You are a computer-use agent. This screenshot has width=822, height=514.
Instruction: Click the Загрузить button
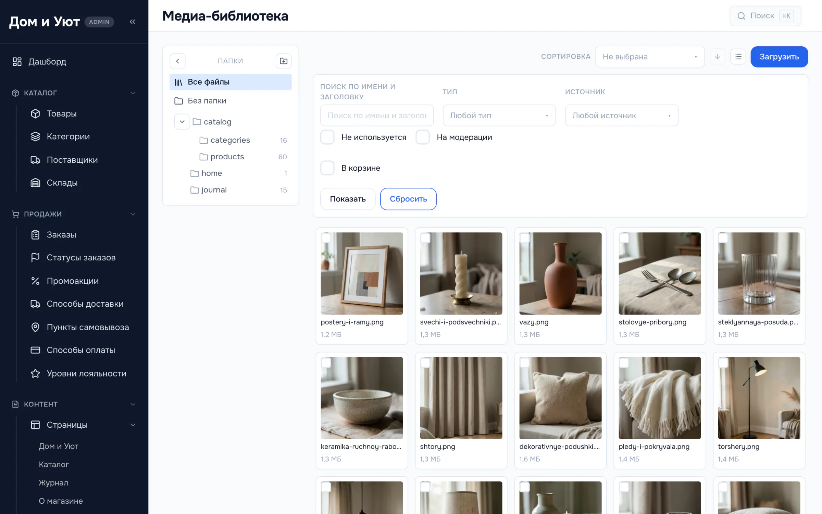(x=779, y=57)
